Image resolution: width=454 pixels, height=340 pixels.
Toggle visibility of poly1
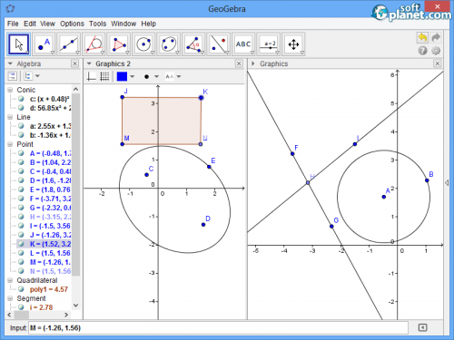pos(21,289)
